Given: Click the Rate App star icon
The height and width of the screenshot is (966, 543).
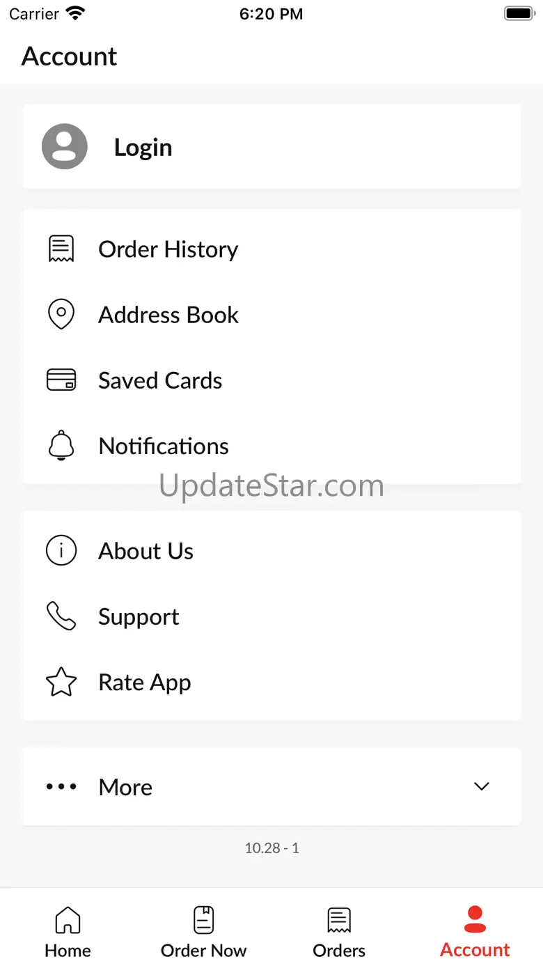Looking at the screenshot, I should pos(61,682).
